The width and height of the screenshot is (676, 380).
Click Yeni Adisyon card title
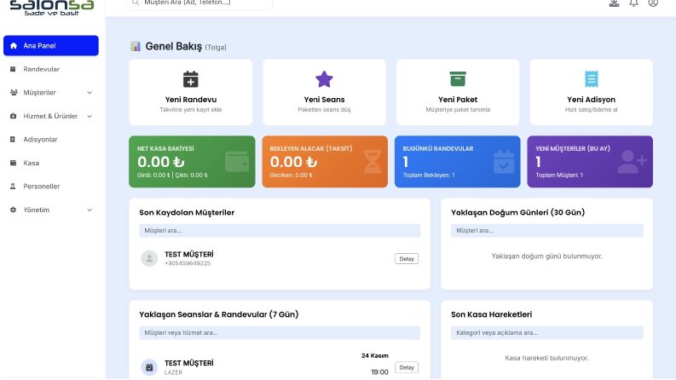pos(591,100)
